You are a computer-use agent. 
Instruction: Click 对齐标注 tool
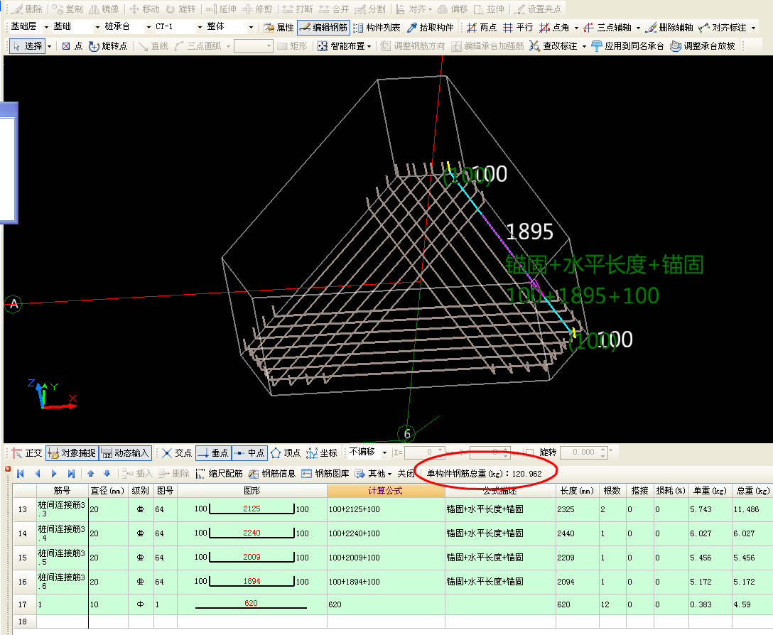click(x=723, y=28)
